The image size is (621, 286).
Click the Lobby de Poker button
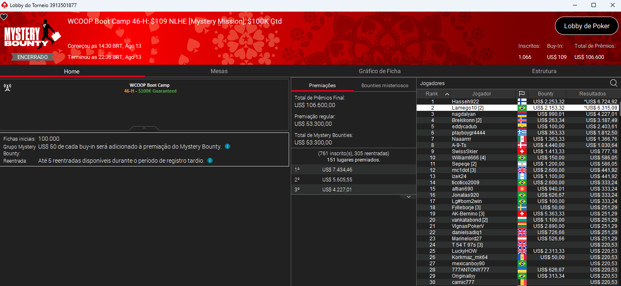point(587,26)
